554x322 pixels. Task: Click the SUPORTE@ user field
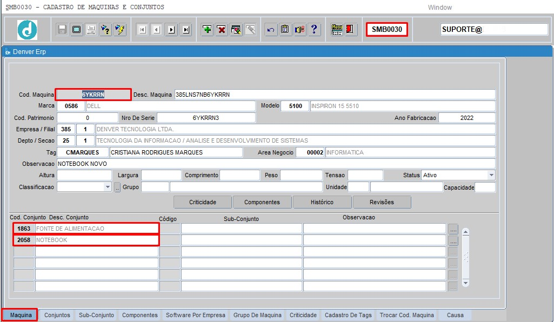coord(494,29)
